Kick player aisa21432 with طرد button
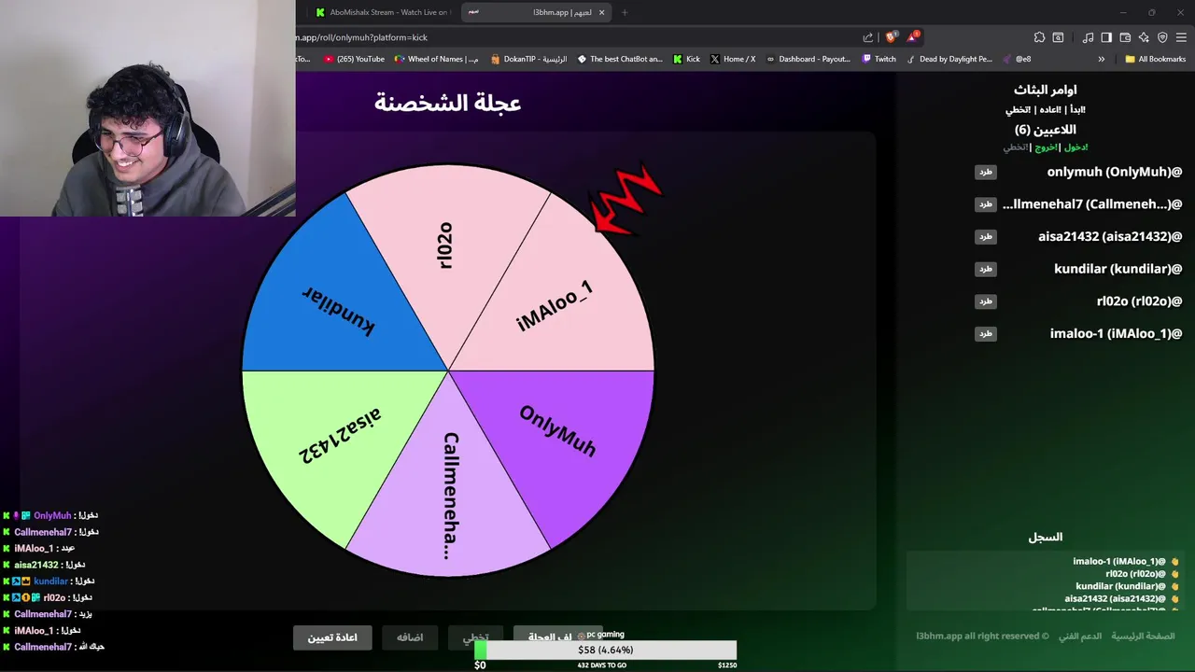Screen dimensions: 1195x672 click(x=986, y=236)
